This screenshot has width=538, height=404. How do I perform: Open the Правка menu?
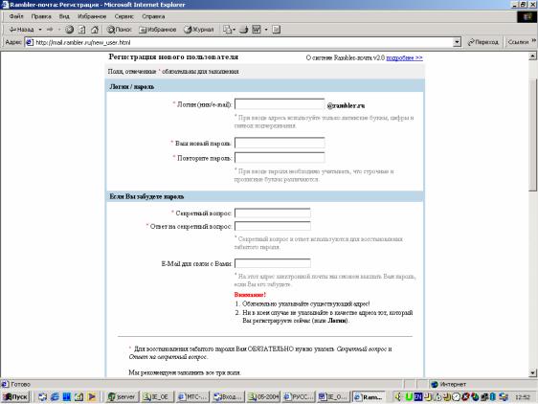click(x=41, y=16)
